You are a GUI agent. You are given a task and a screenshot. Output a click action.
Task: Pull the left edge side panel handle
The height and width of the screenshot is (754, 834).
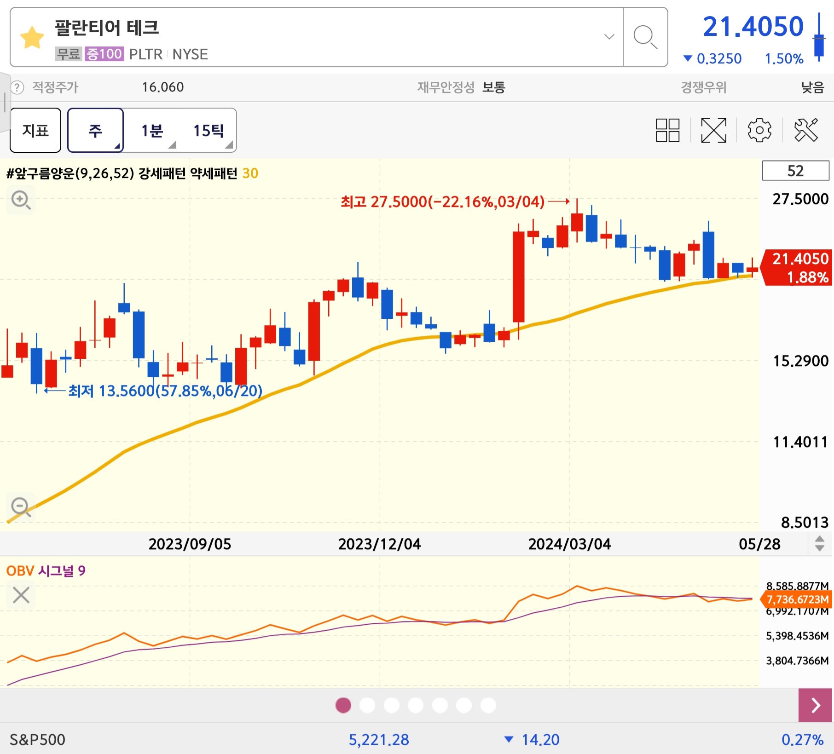pos(5,102)
